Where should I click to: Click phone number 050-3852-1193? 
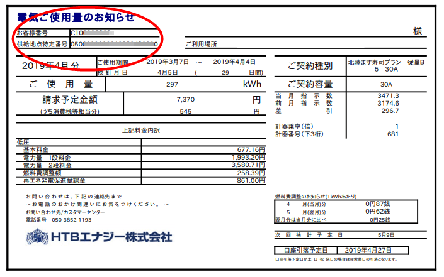(71, 220)
